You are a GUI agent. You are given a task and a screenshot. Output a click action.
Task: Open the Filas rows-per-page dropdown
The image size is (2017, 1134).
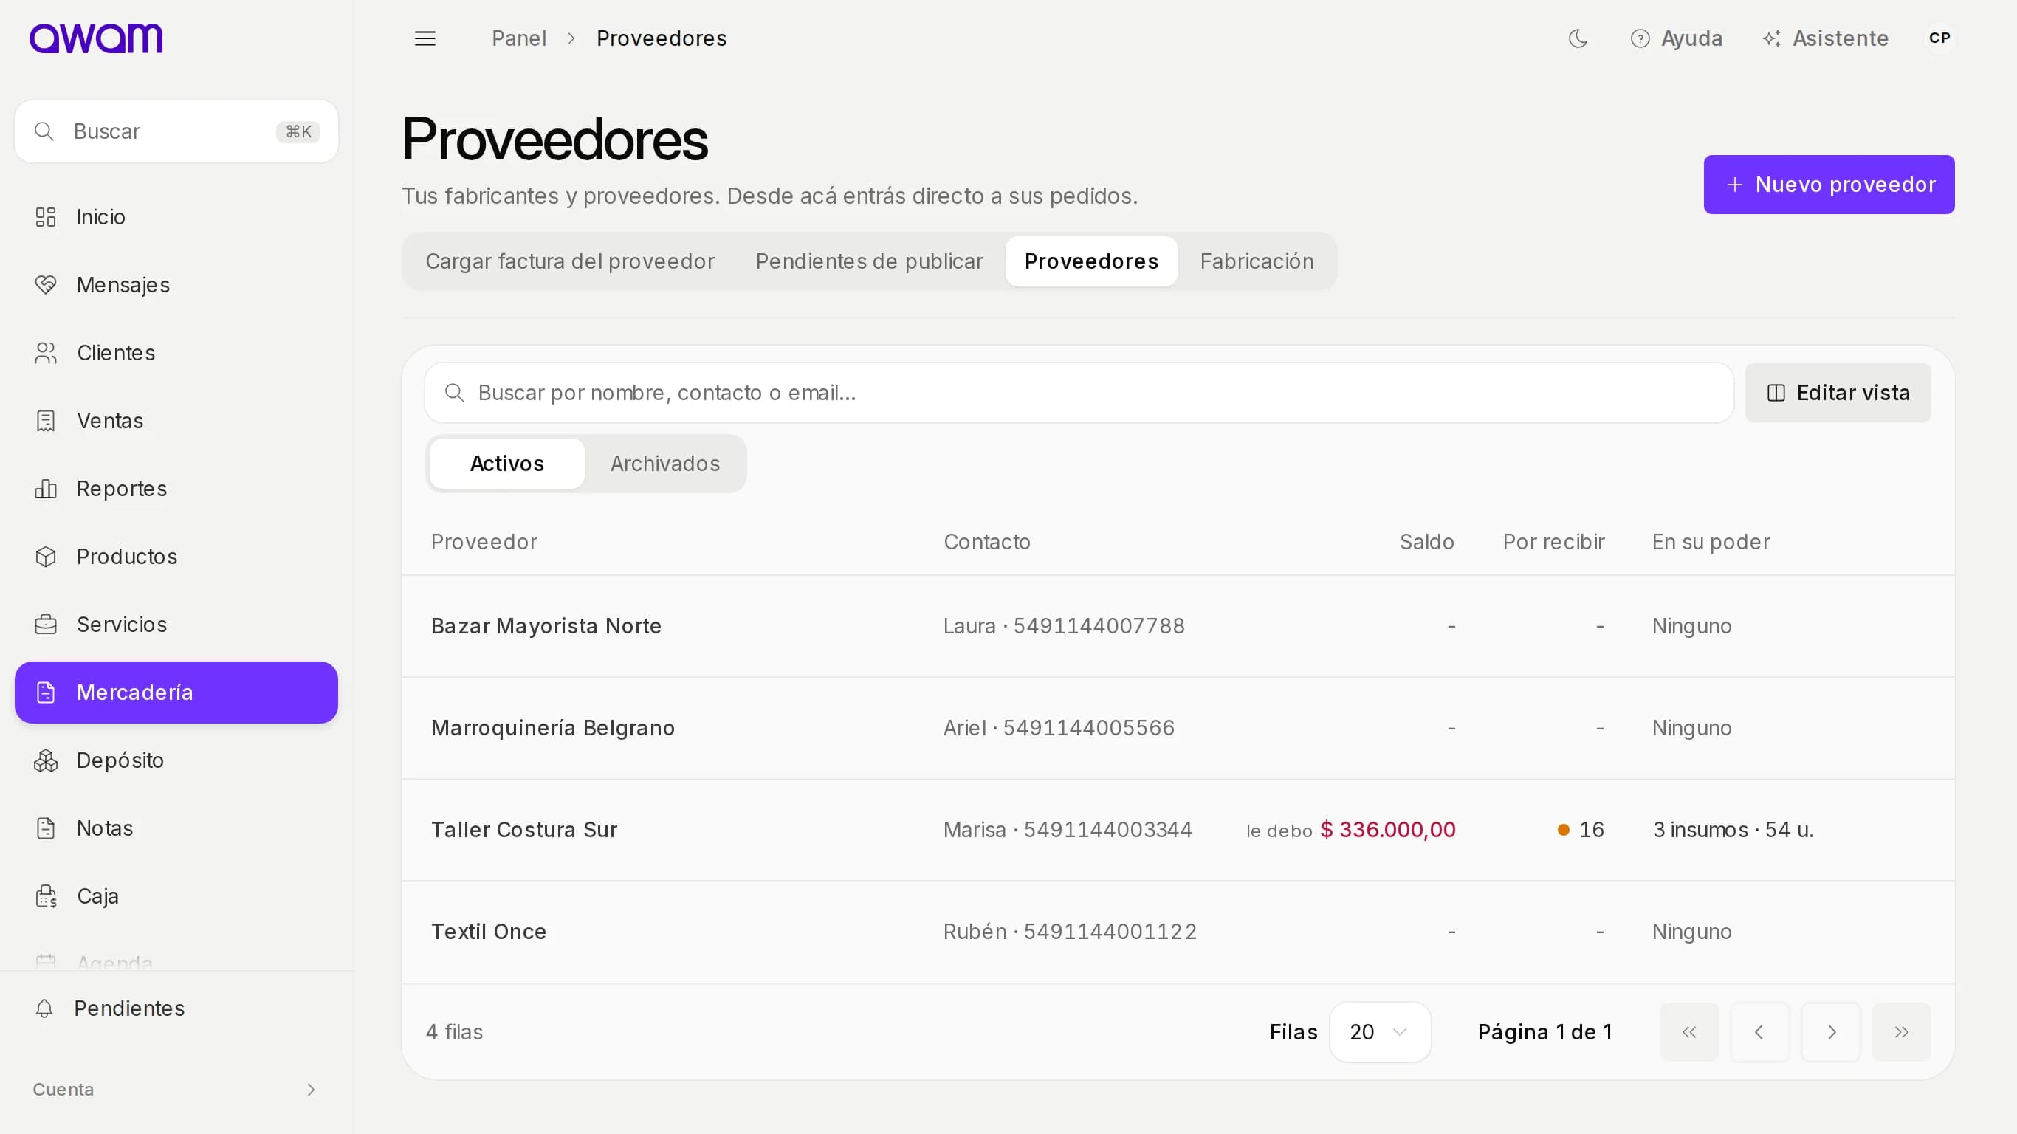point(1380,1032)
